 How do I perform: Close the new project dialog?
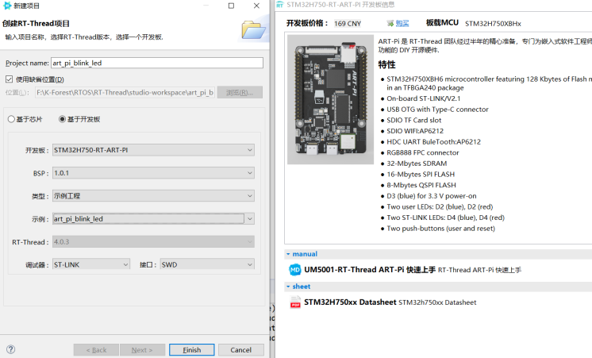coord(256,6)
